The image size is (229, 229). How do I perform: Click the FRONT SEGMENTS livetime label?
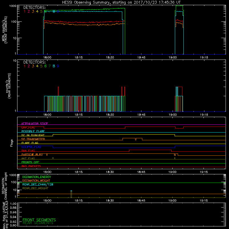(39, 220)
